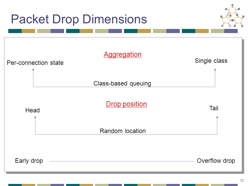The image size is (248, 186).
Task: Click the first teal block in top color bar
Action: tap(15, 31)
